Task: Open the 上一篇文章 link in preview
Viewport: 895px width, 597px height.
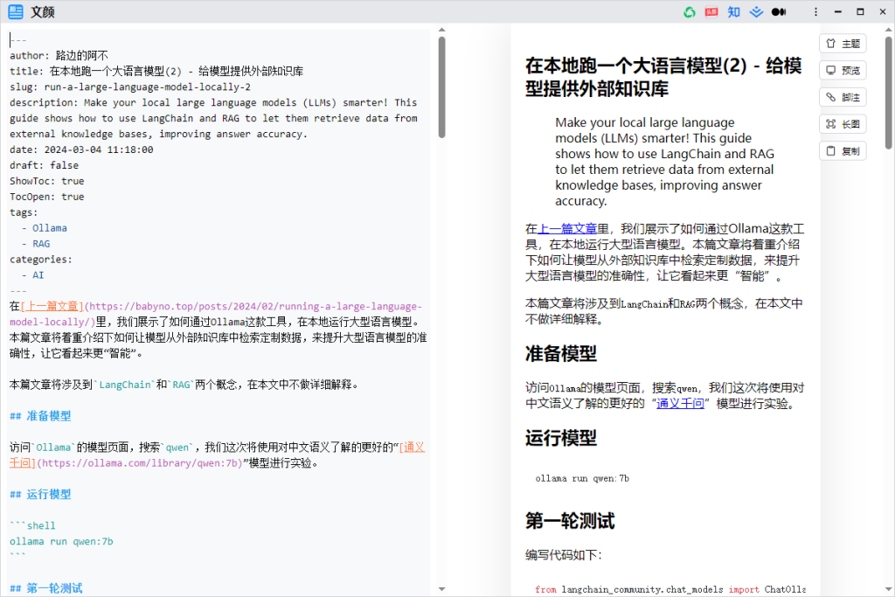Action: point(567,229)
